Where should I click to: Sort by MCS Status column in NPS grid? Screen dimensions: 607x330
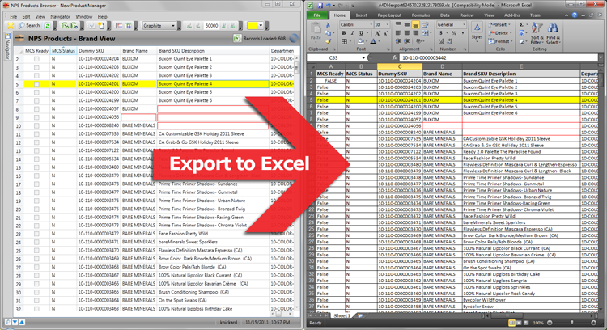point(63,51)
